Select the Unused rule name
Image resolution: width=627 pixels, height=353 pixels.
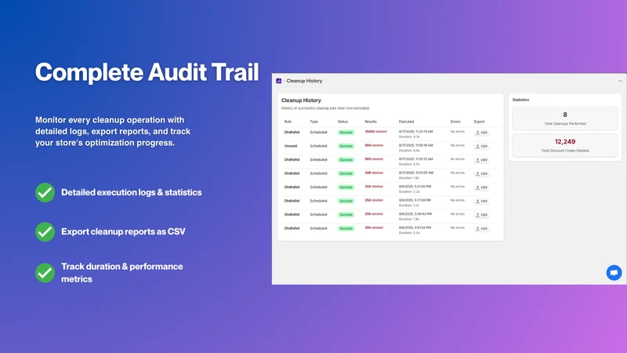(291, 146)
